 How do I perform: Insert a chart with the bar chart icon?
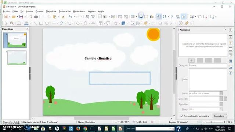click(x=152, y=16)
